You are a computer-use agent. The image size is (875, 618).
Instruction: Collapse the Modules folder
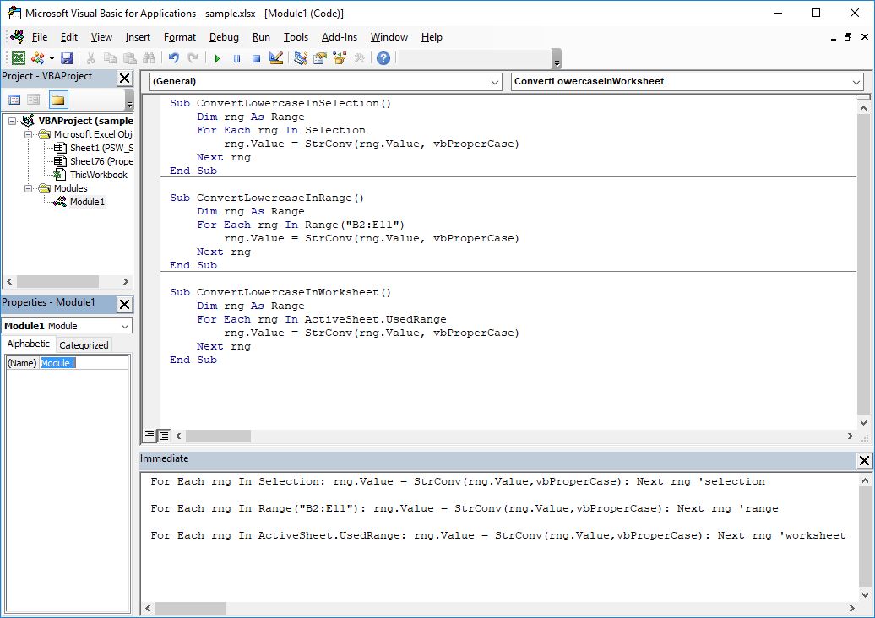click(x=28, y=187)
